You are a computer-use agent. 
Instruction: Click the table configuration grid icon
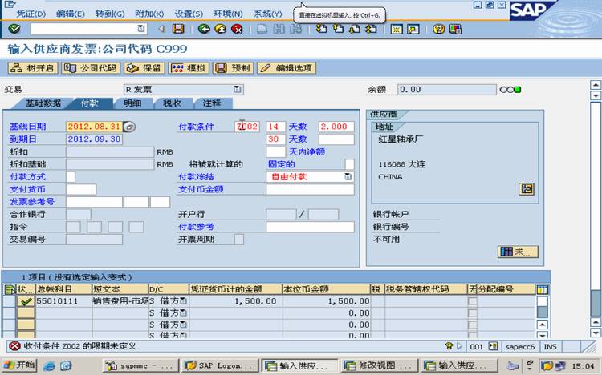pyautogui.click(x=543, y=289)
